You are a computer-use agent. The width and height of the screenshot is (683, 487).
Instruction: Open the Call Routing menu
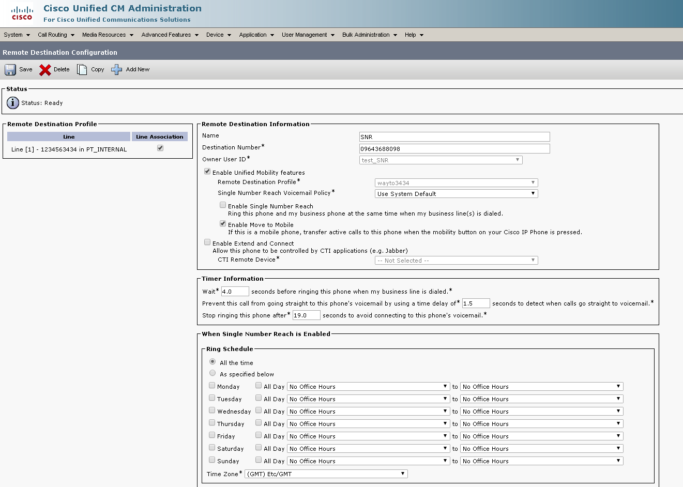click(56, 35)
